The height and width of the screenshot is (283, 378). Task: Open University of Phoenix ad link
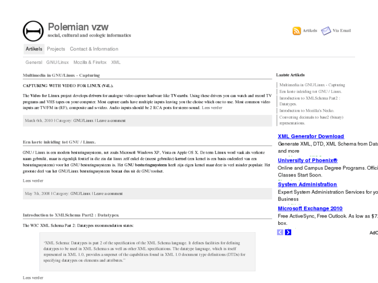308,160
